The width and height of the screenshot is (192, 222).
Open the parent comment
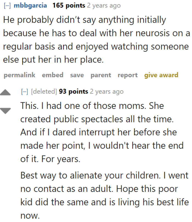pyautogui.click(x=101, y=75)
